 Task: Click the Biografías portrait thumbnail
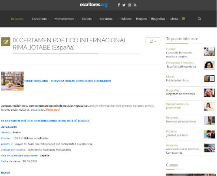[x=210, y=93]
